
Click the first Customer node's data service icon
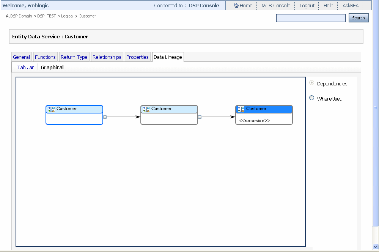[x=52, y=109]
